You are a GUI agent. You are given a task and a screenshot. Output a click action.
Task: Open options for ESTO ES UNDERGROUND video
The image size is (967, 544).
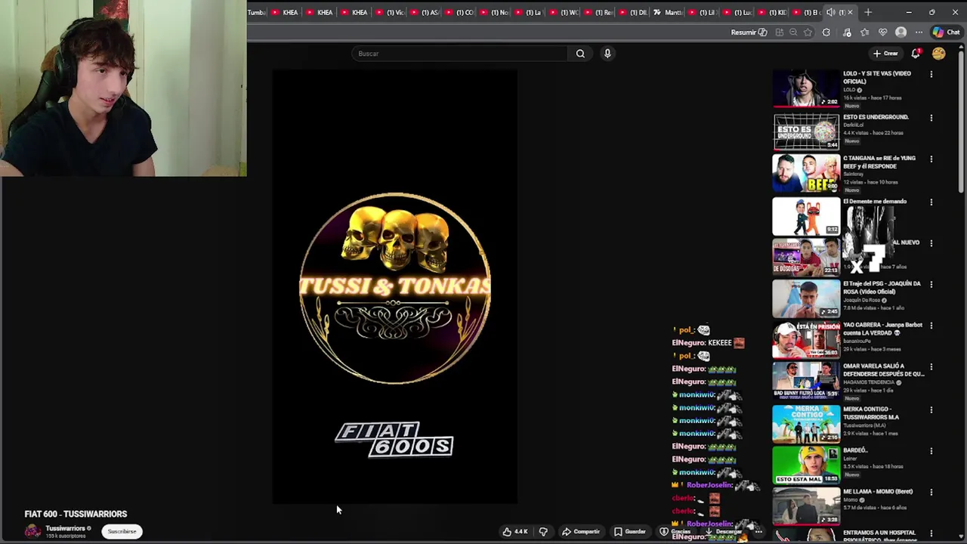coord(931,118)
